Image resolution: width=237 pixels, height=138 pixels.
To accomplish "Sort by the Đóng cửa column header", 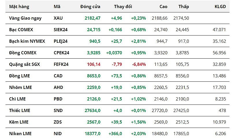I will (x=90, y=7).
